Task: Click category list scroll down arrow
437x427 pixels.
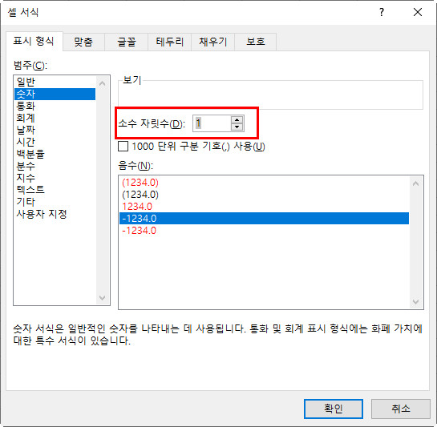Action: (x=103, y=297)
